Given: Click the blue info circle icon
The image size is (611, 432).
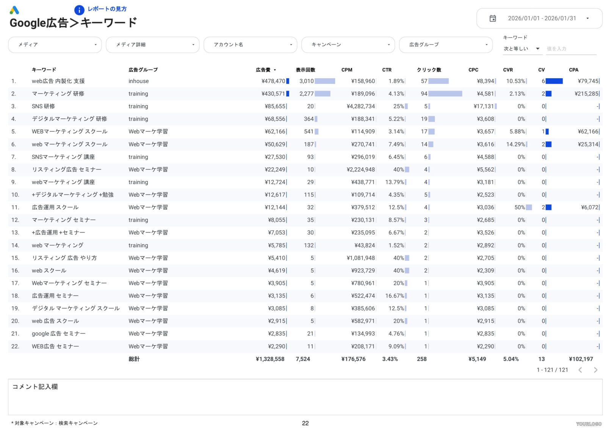Looking at the screenshot, I should [x=79, y=10].
